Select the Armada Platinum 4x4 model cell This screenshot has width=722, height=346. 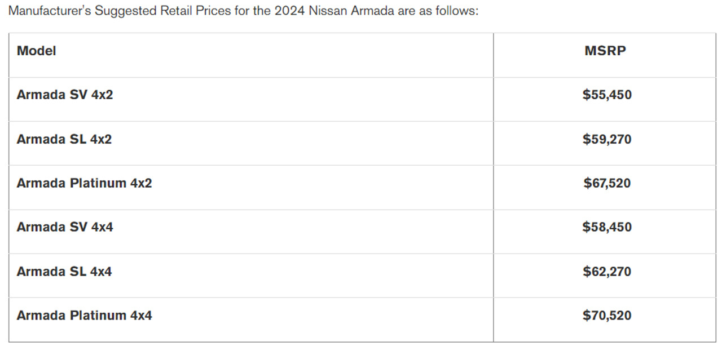(84, 316)
